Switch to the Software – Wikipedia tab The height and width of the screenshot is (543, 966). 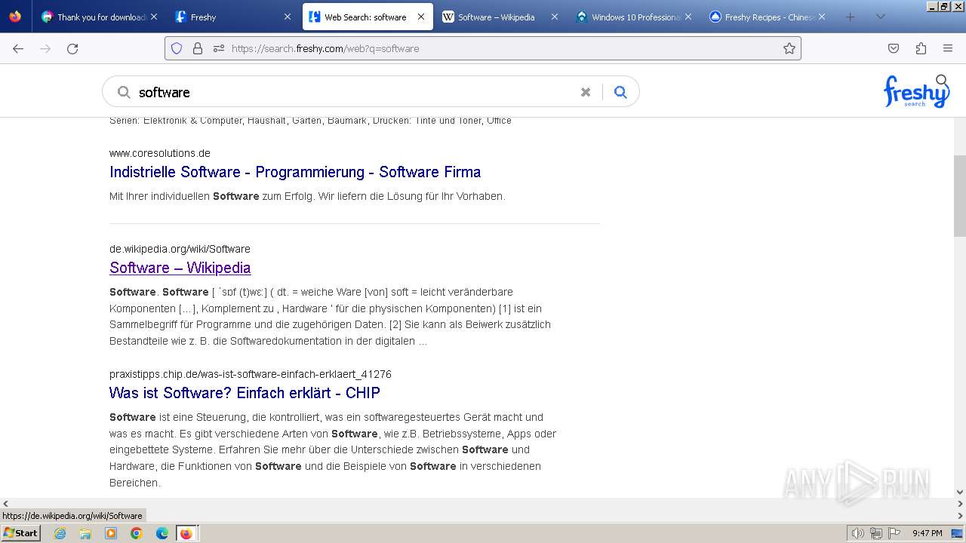click(501, 17)
